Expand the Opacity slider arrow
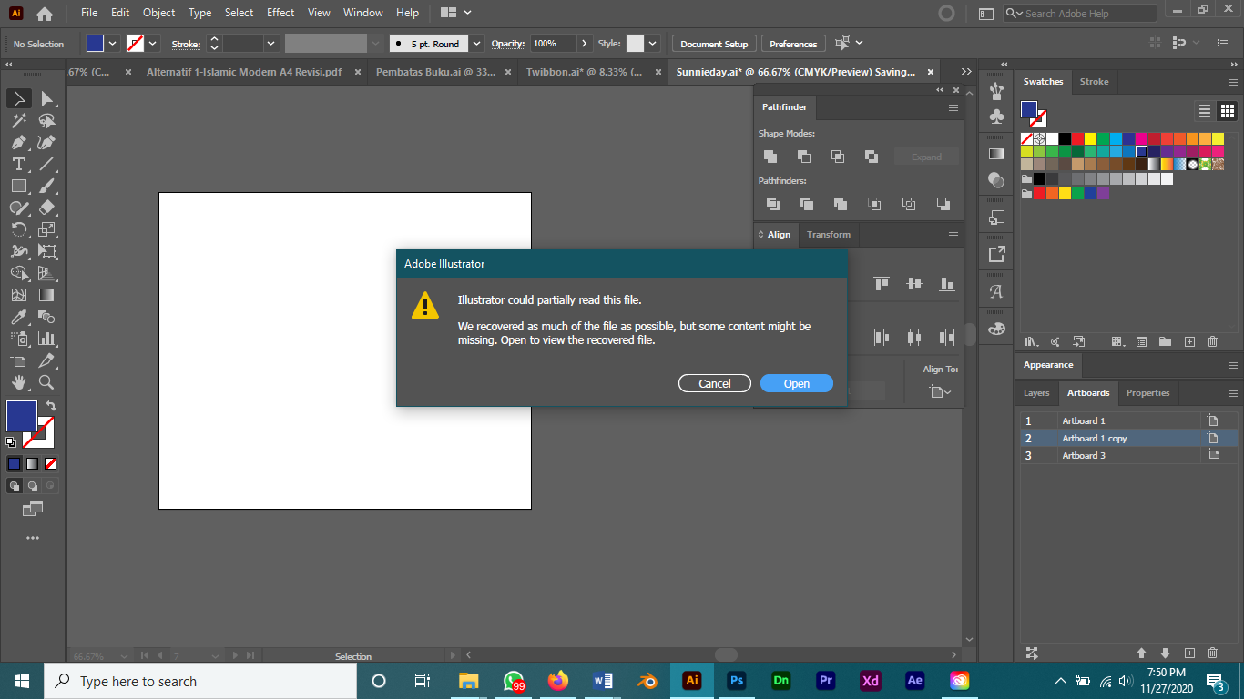The width and height of the screenshot is (1244, 699). (x=585, y=43)
